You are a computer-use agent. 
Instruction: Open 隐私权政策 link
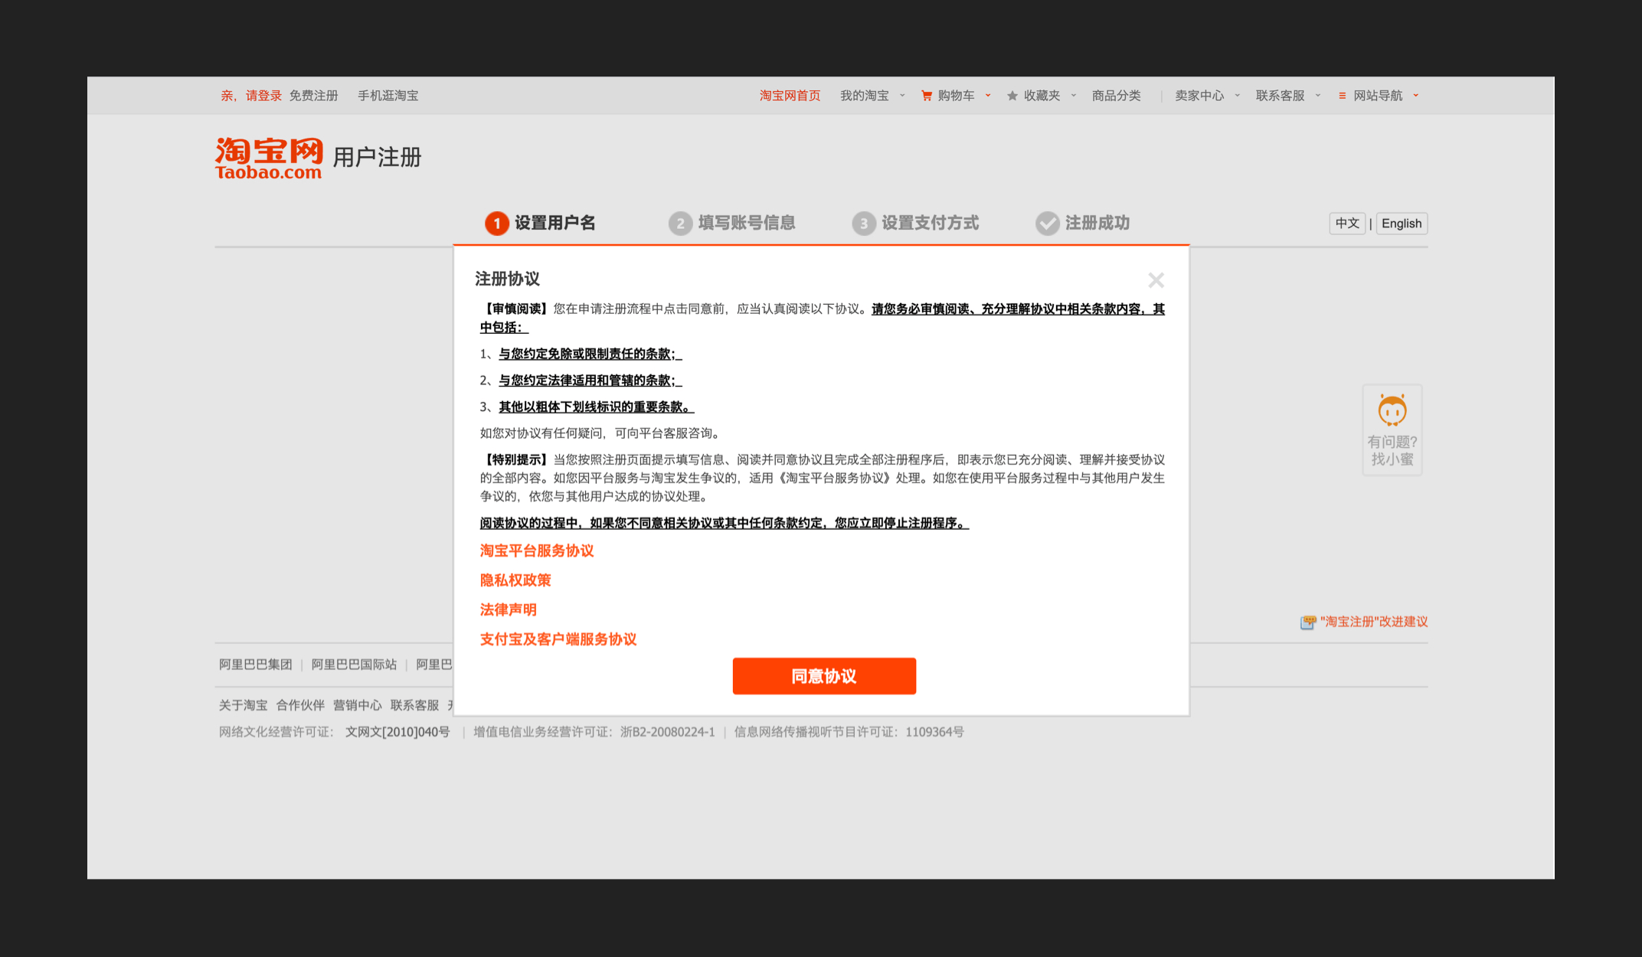tap(515, 580)
